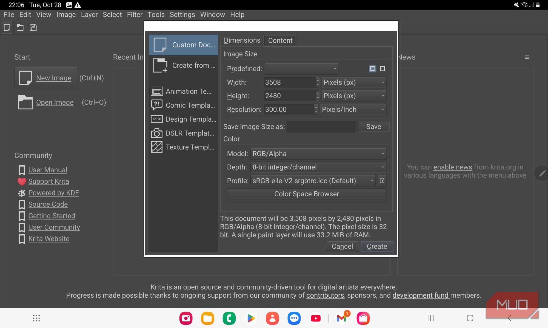Expand the color Model dropdown
Viewport: 548px width, 328px height.
[x=318, y=154]
